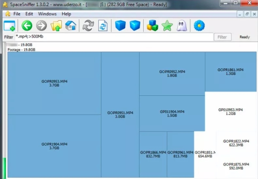Open the Edit menu
The height and width of the screenshot is (179, 258).
tap(29, 14)
